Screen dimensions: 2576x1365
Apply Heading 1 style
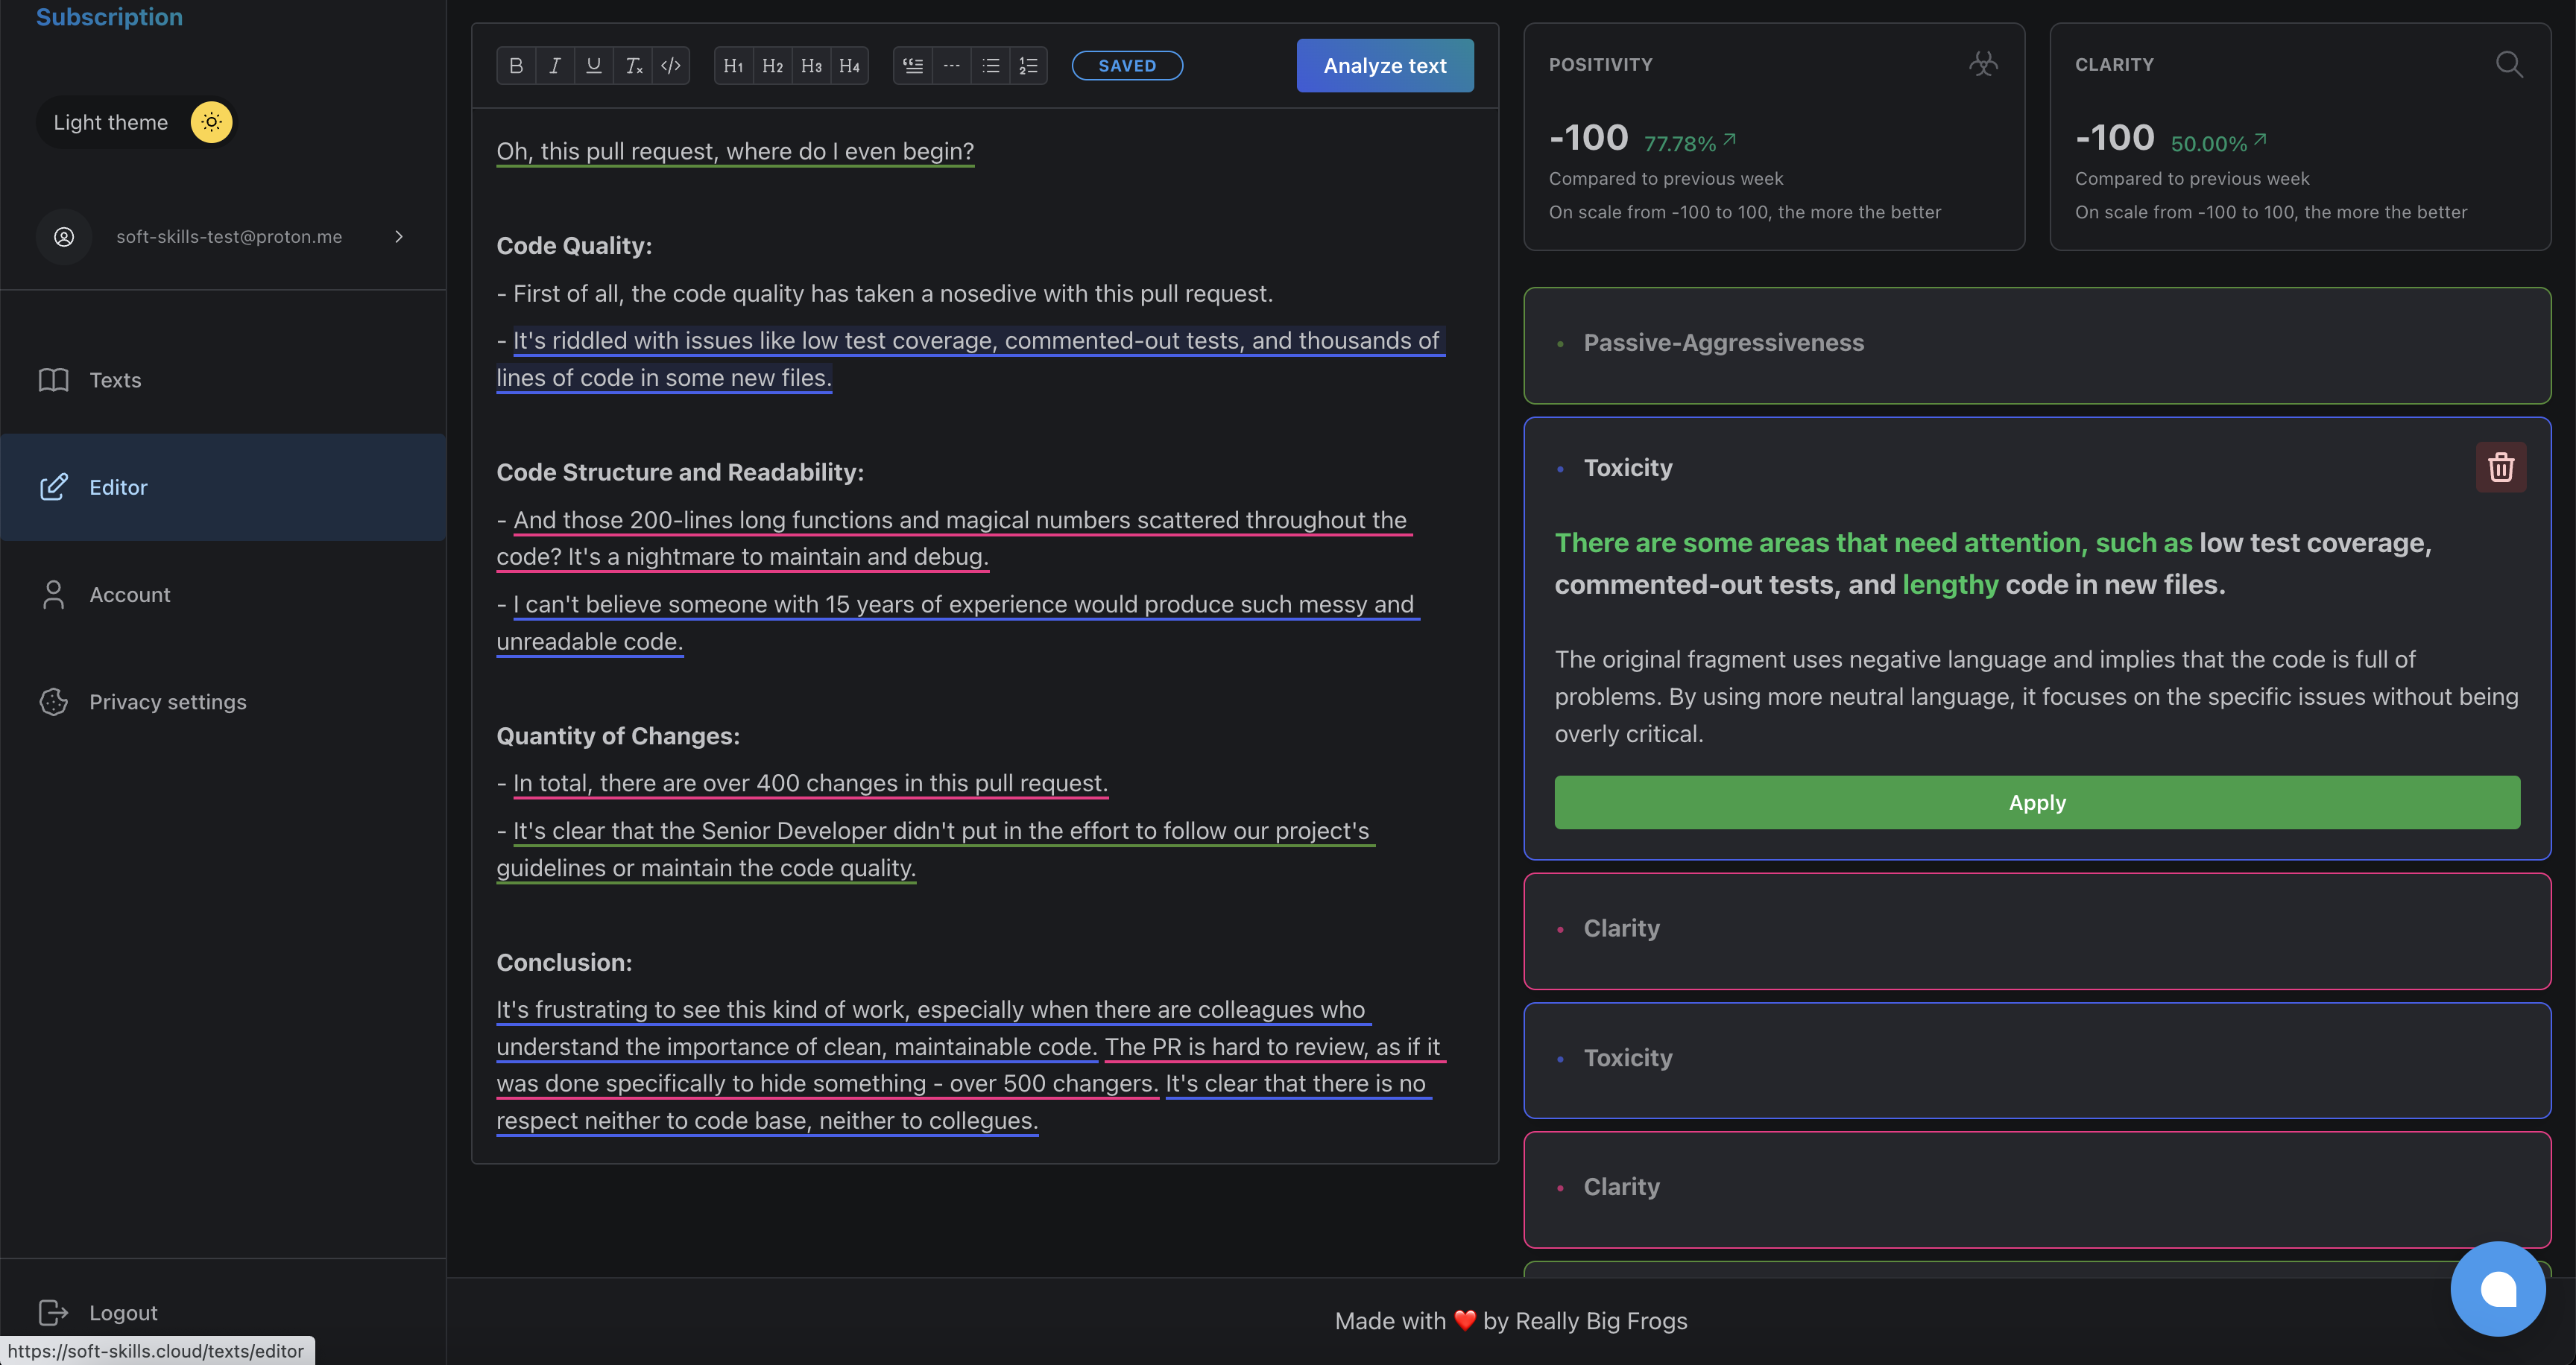[x=733, y=66]
